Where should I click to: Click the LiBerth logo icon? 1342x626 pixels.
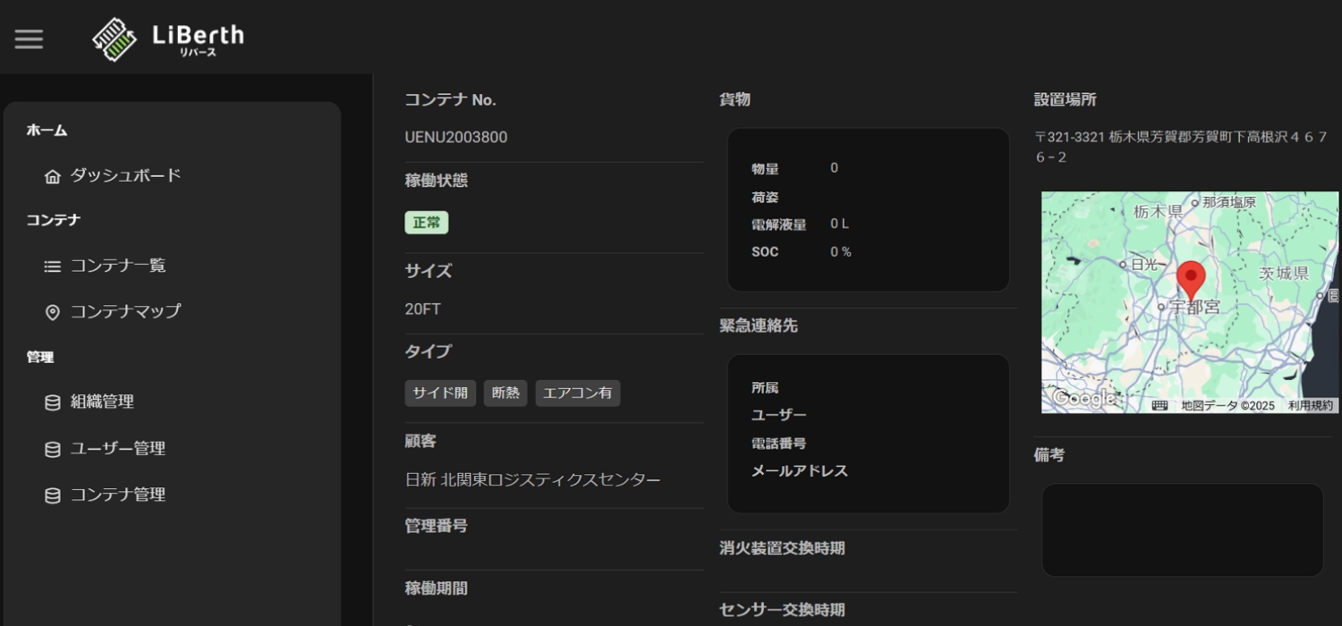point(115,38)
